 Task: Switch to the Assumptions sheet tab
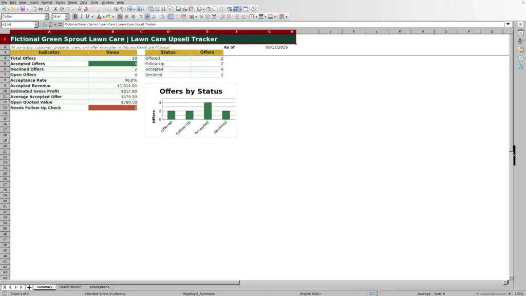(x=99, y=287)
